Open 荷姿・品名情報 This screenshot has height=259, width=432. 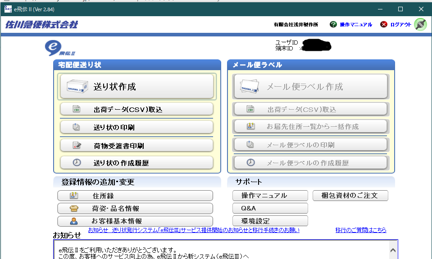pyautogui.click(x=135, y=208)
